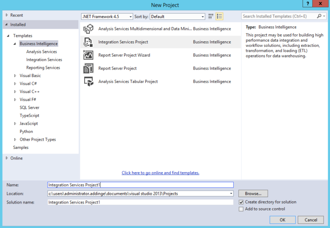Click the search magnifier icon
This screenshot has width=330, height=228.
(319, 16)
